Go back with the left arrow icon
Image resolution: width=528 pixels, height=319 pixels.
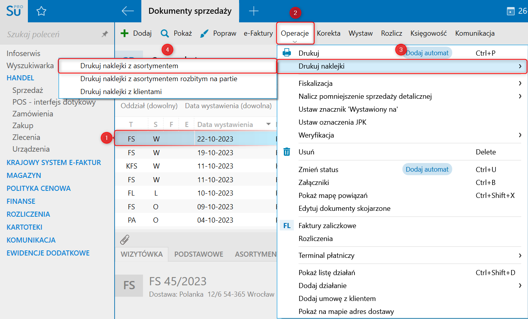click(x=128, y=11)
